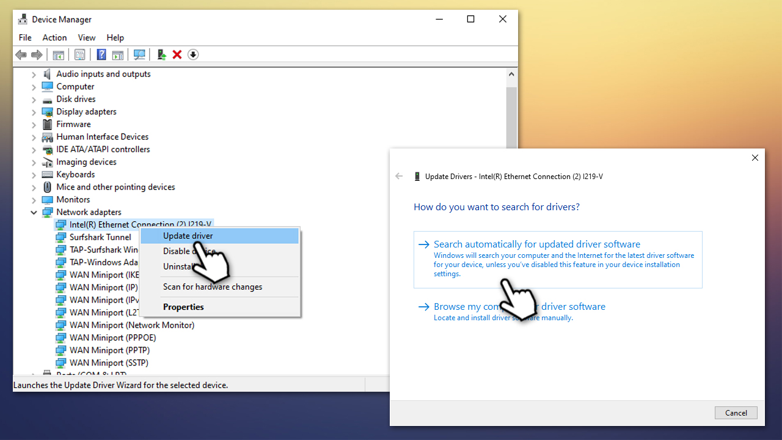Choose Scan for hardware changes in context menu
The height and width of the screenshot is (440, 782).
[x=220, y=287]
